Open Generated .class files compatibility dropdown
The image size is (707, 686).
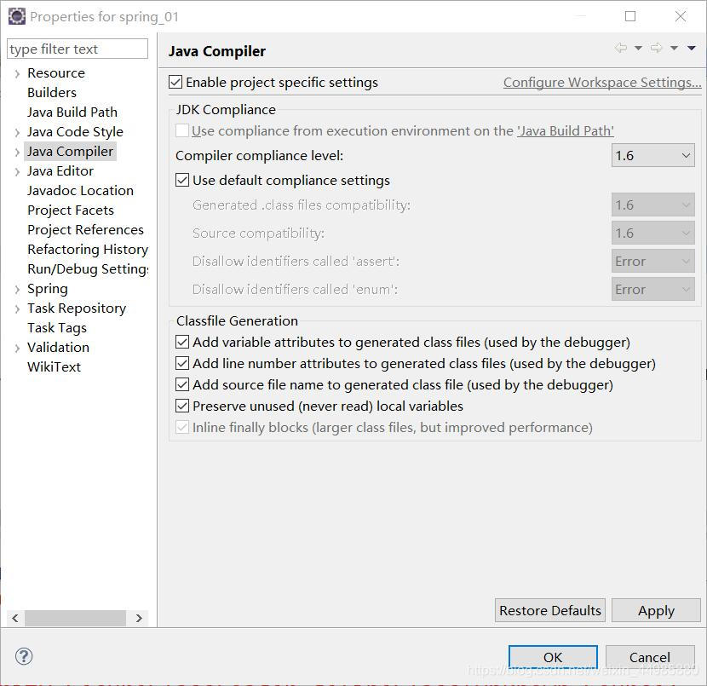(x=652, y=205)
